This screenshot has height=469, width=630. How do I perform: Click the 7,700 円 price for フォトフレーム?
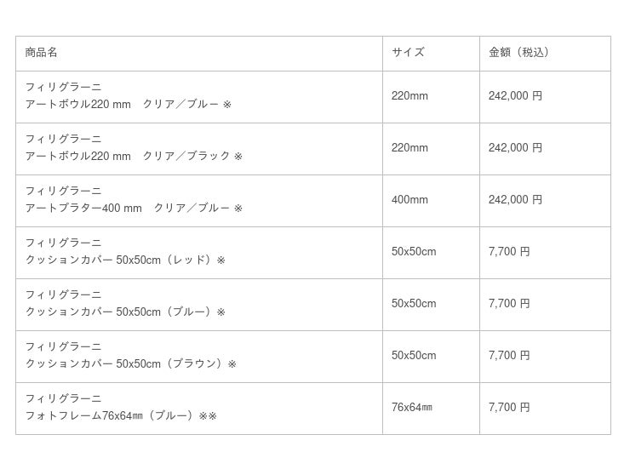coord(509,407)
